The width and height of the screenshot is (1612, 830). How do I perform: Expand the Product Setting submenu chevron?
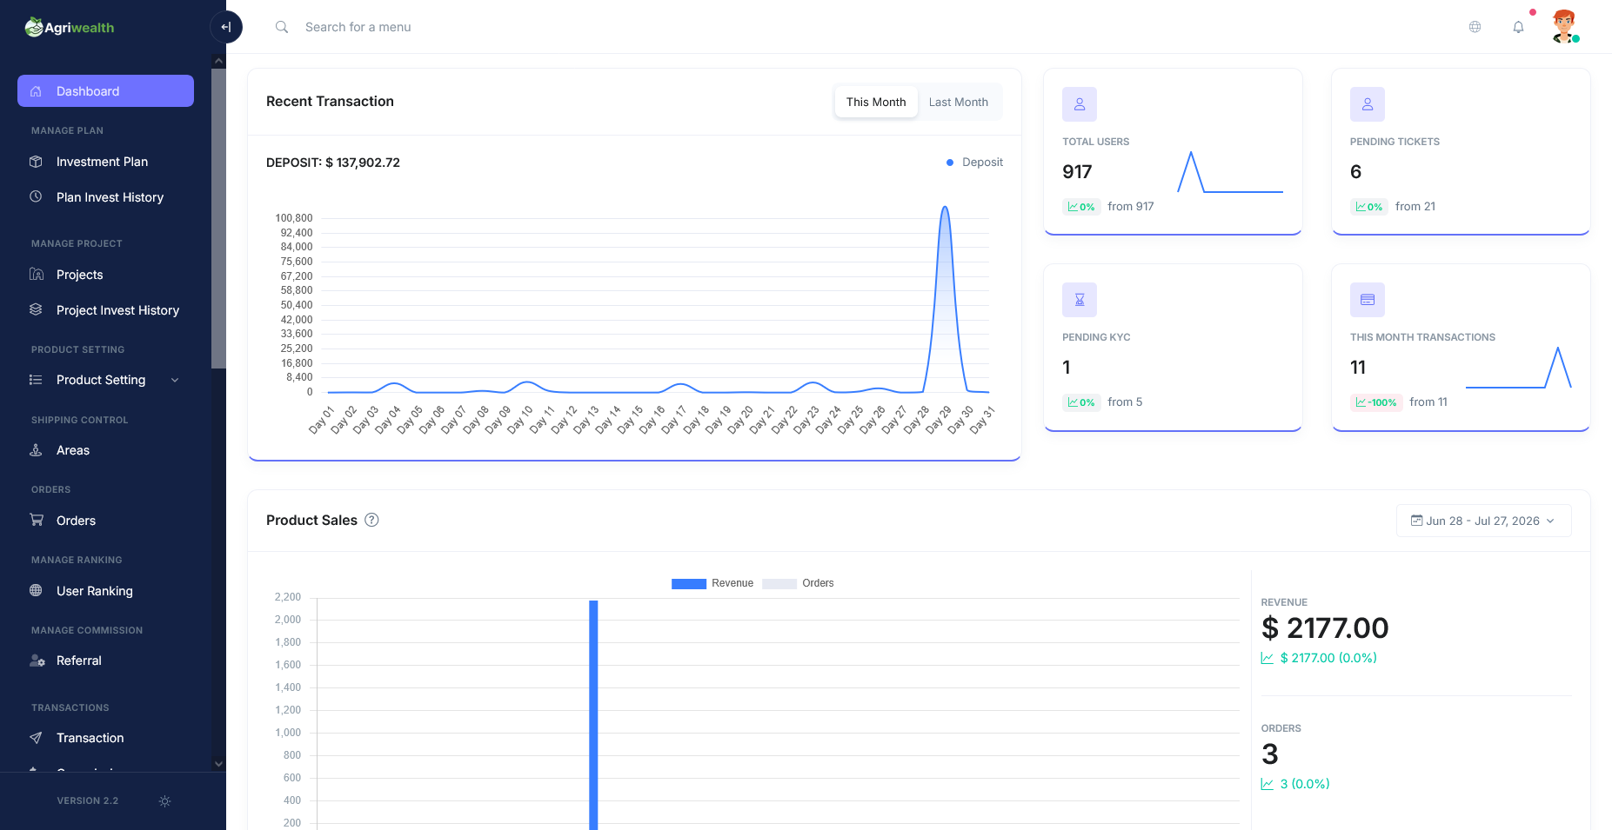[175, 380]
